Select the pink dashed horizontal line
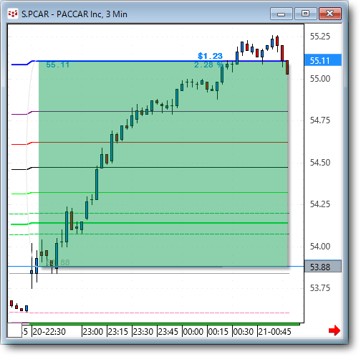This screenshot has width=361, height=357. tap(149, 313)
